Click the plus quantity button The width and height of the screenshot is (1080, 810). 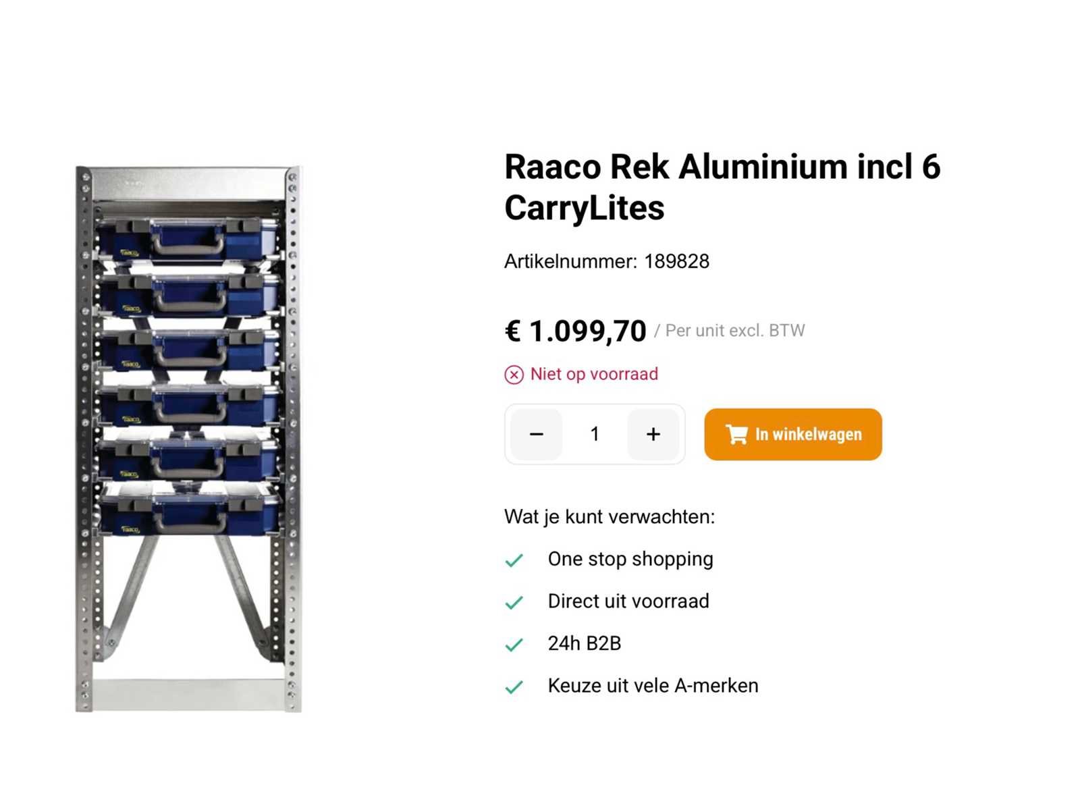[x=653, y=434]
